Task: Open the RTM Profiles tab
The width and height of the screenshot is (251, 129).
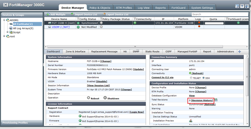Action: coord(124,8)
